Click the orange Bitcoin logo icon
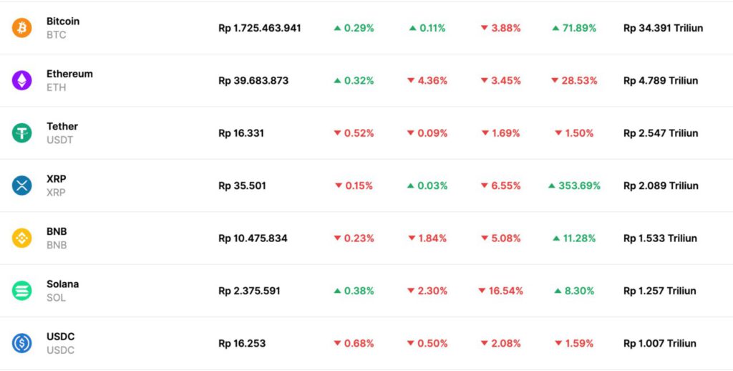The image size is (733, 371). pyautogui.click(x=22, y=28)
